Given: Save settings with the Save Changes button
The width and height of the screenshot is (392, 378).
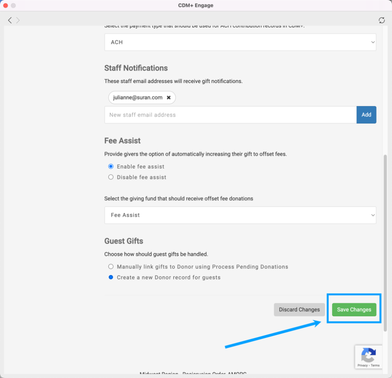Looking at the screenshot, I should click(354, 310).
